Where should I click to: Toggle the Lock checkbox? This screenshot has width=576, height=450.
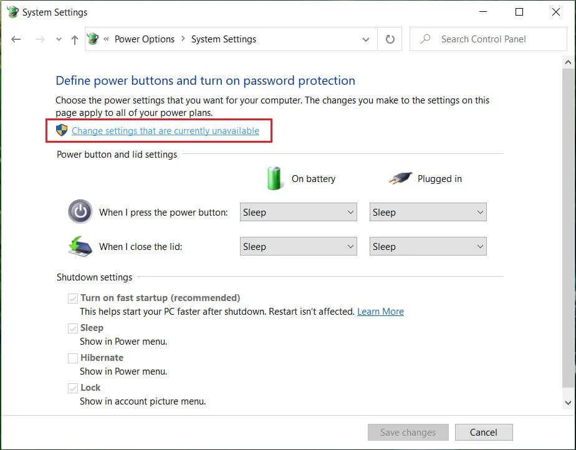pos(74,388)
